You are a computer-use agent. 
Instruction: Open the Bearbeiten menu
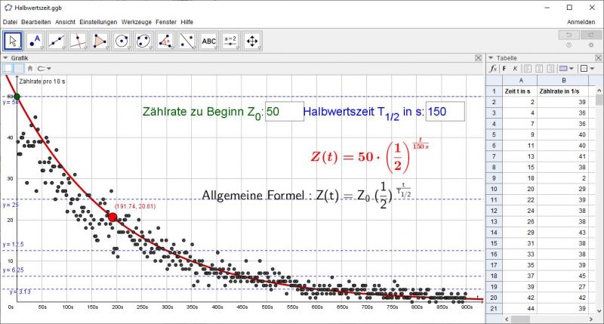click(35, 22)
